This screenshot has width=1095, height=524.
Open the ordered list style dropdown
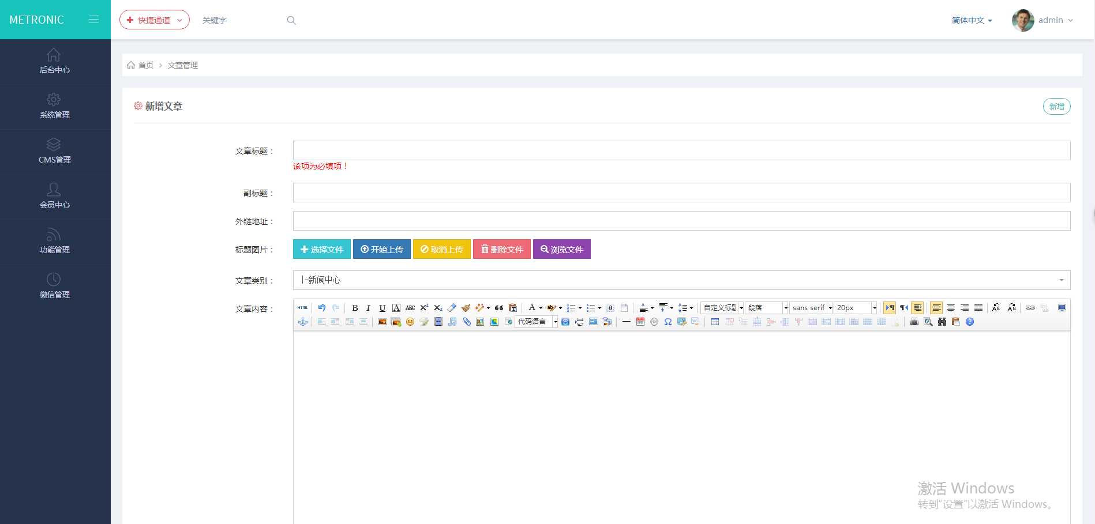tap(580, 308)
